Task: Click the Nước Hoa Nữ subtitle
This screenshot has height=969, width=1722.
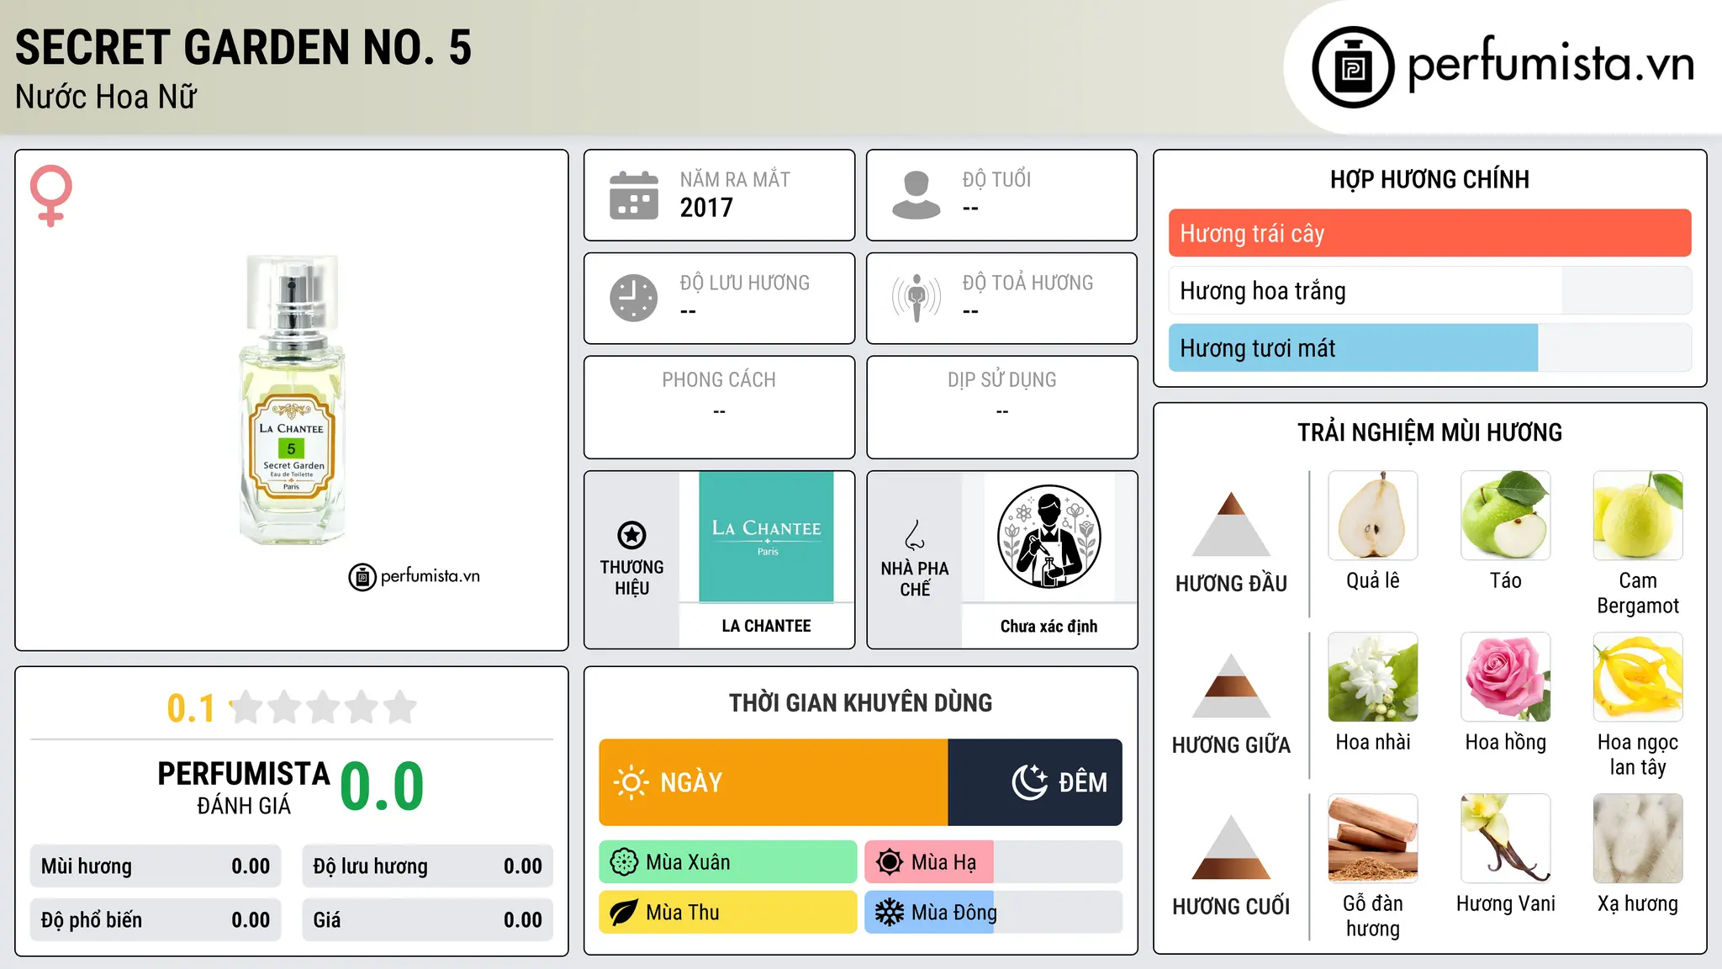Action: (106, 97)
